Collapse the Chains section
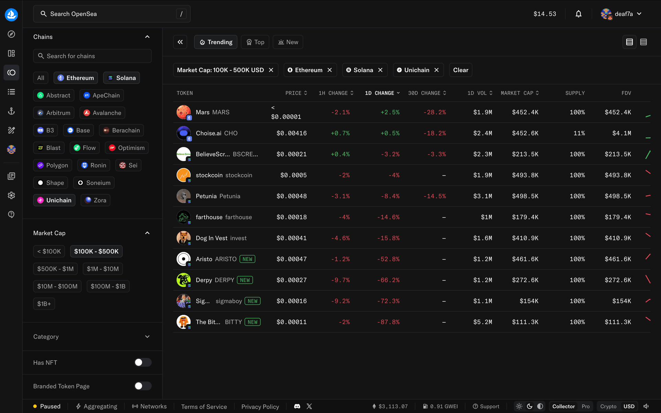661x413 pixels. [147, 37]
